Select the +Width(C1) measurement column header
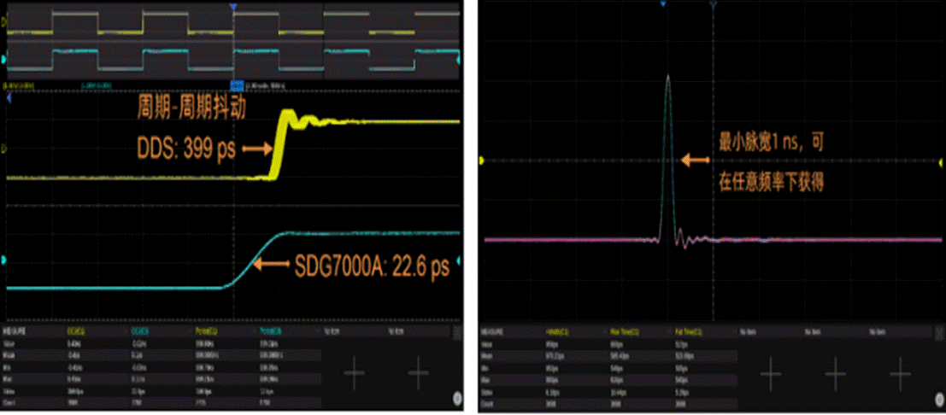The image size is (946, 415). [557, 332]
